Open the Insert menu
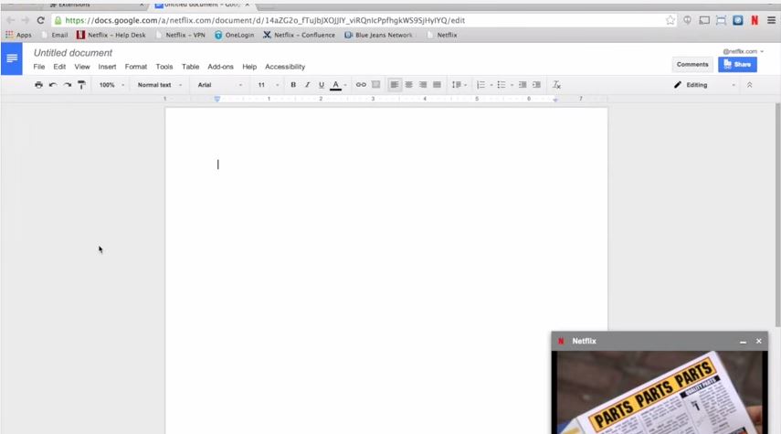This screenshot has height=434, width=781. [x=107, y=67]
